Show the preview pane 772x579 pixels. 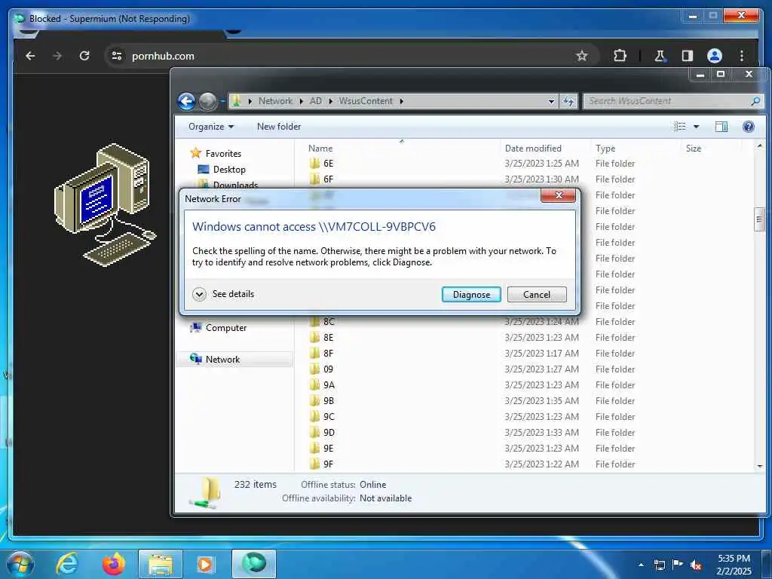(721, 127)
